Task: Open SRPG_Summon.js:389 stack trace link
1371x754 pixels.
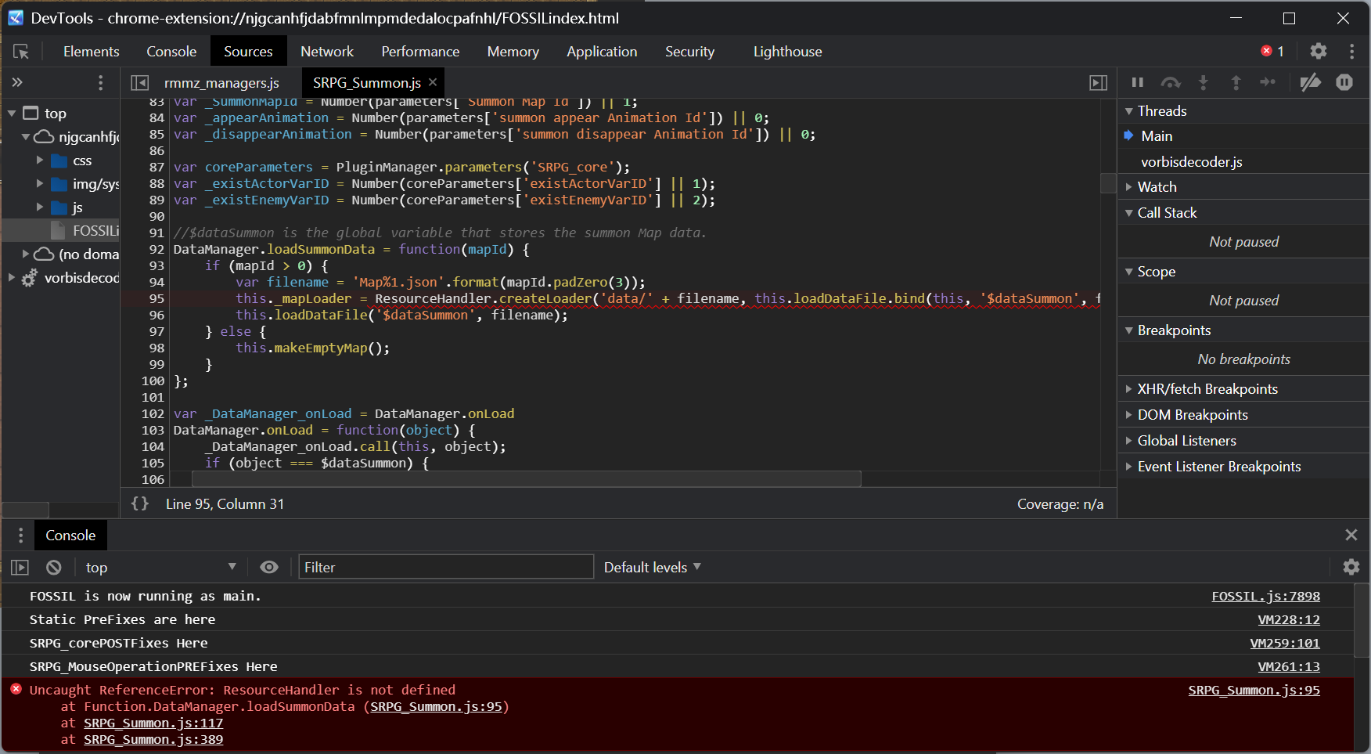Action: [153, 739]
